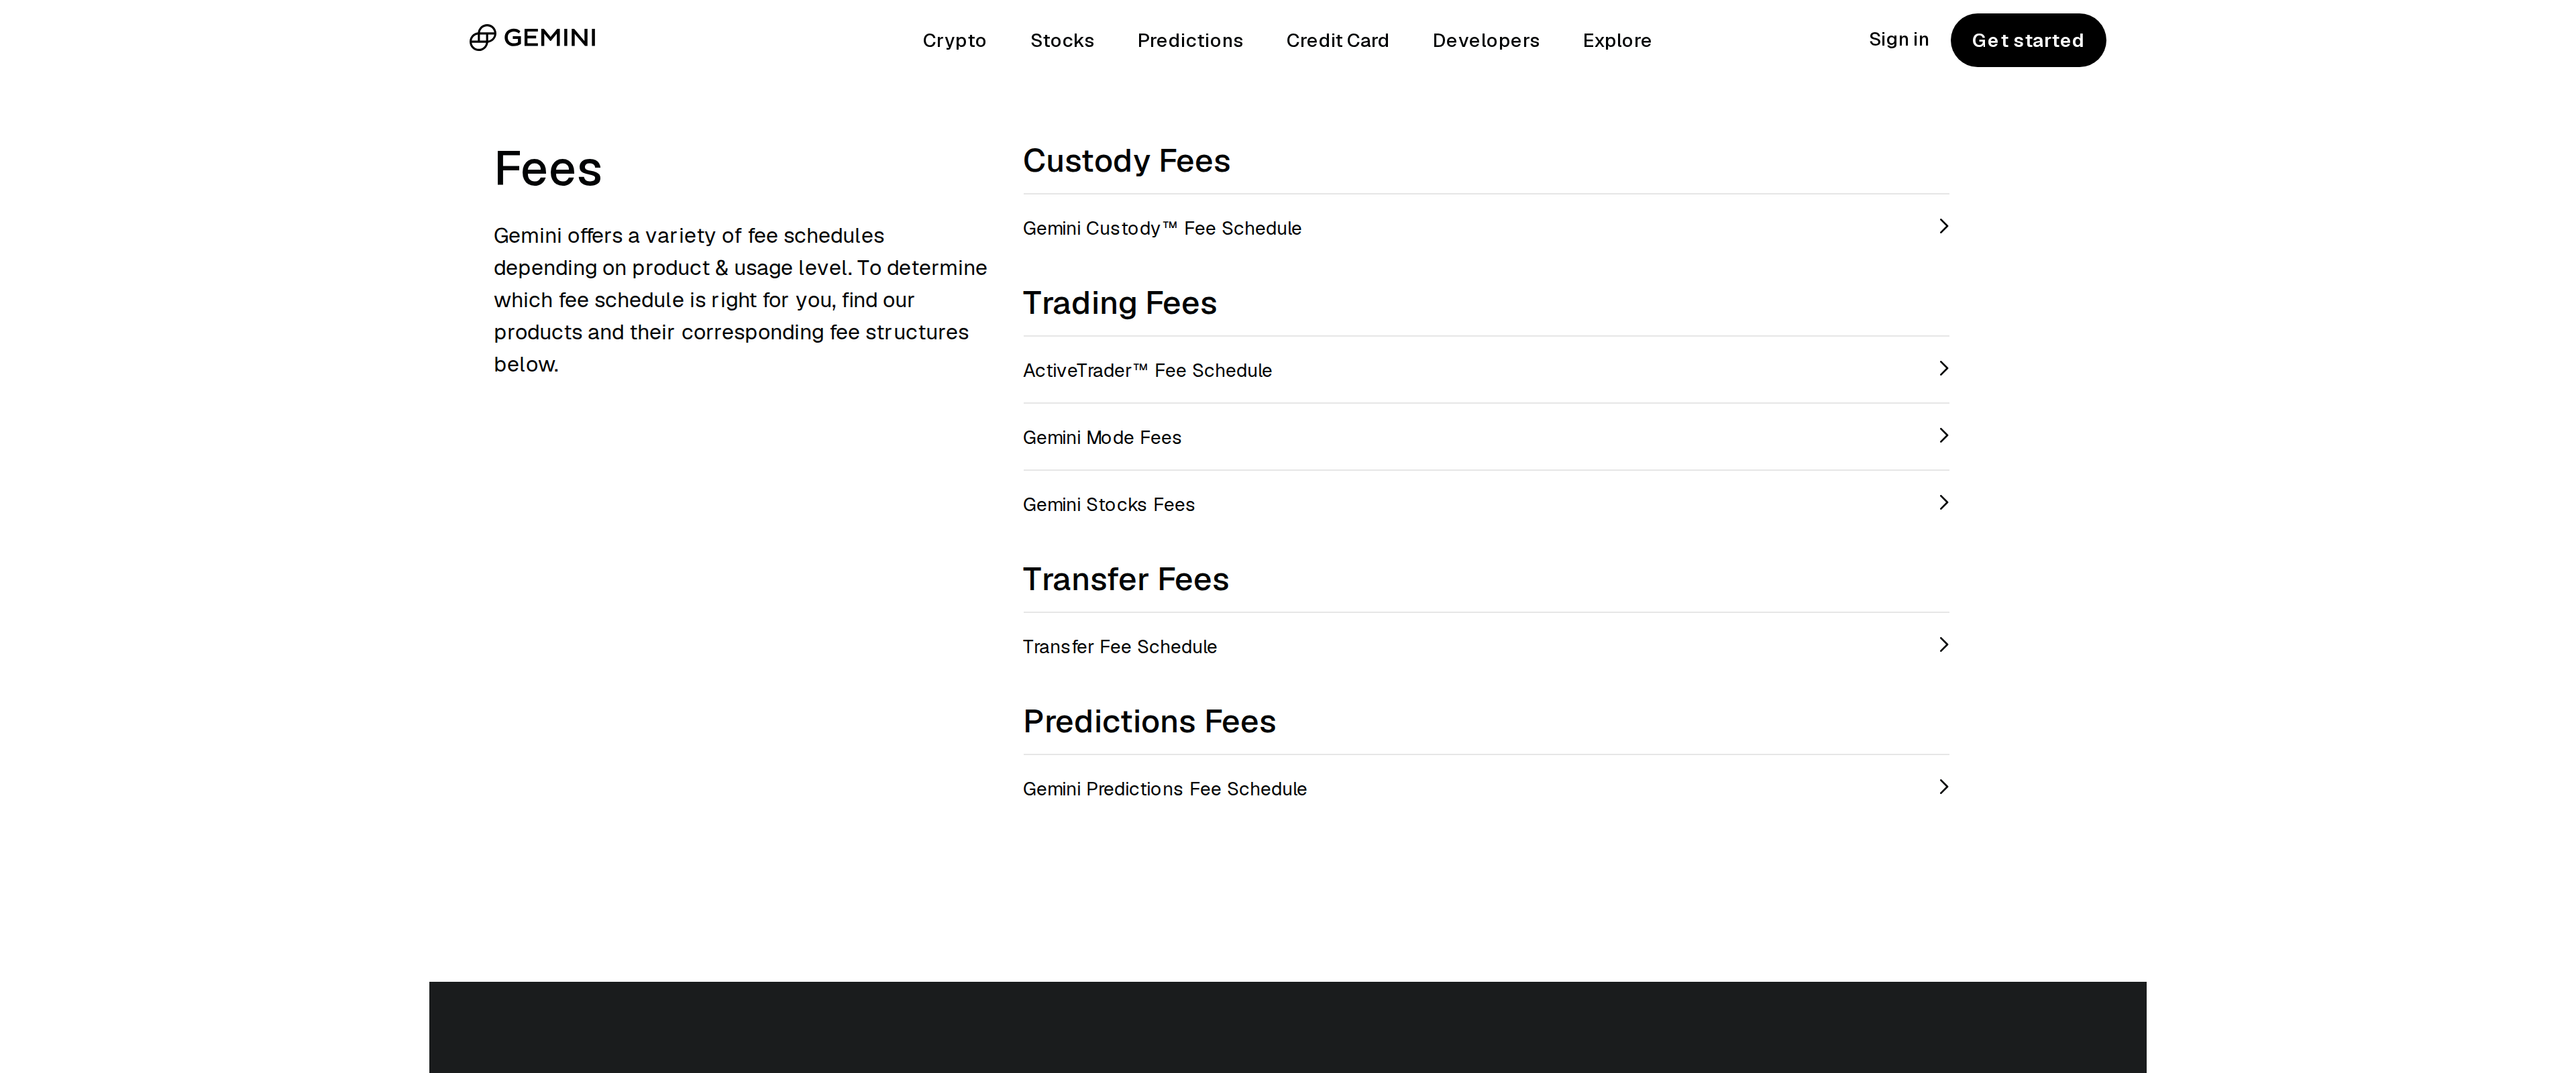Open the Developers menu

pos(1486,40)
